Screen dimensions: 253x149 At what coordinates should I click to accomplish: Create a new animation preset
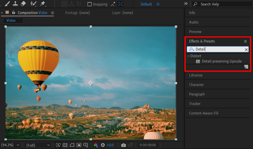point(246,67)
